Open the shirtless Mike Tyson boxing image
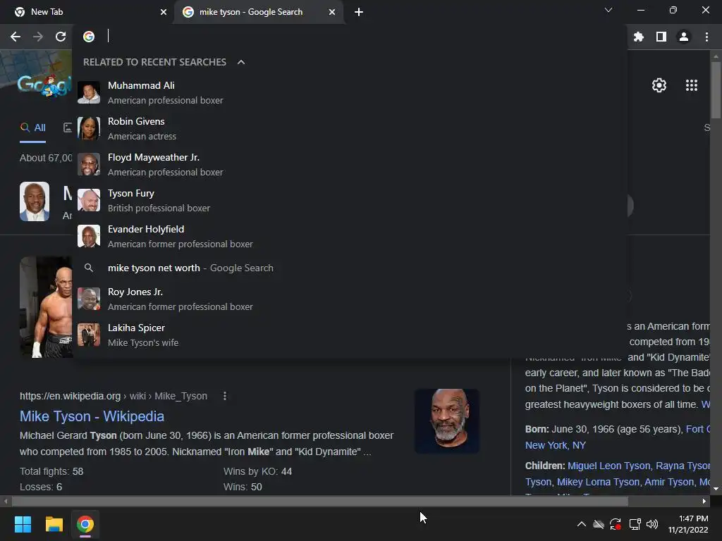The height and width of the screenshot is (541, 722). [x=46, y=307]
